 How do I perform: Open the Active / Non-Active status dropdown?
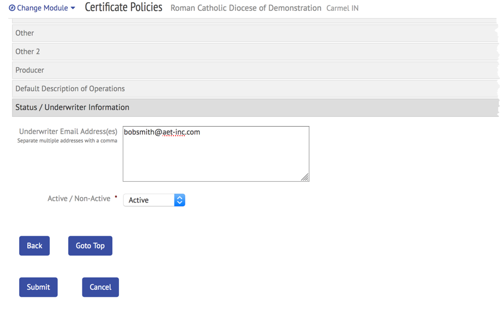pos(154,200)
